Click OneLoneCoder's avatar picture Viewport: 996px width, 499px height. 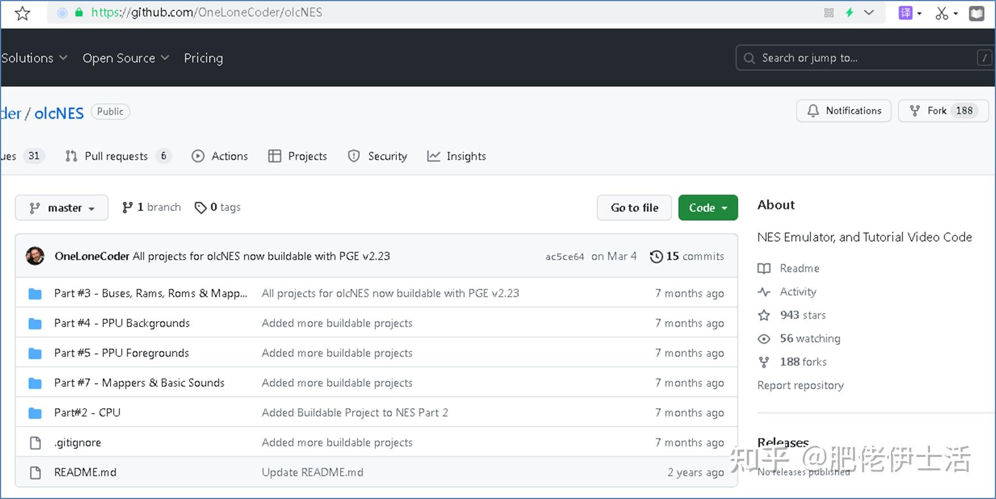pos(35,256)
